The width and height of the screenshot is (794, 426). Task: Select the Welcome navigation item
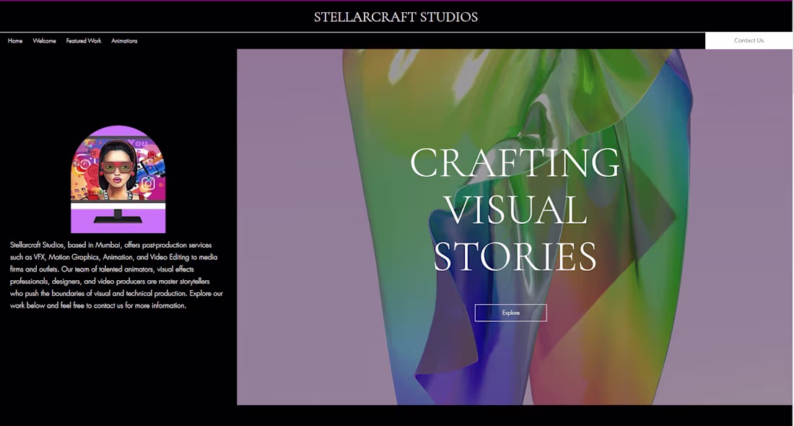tap(44, 40)
